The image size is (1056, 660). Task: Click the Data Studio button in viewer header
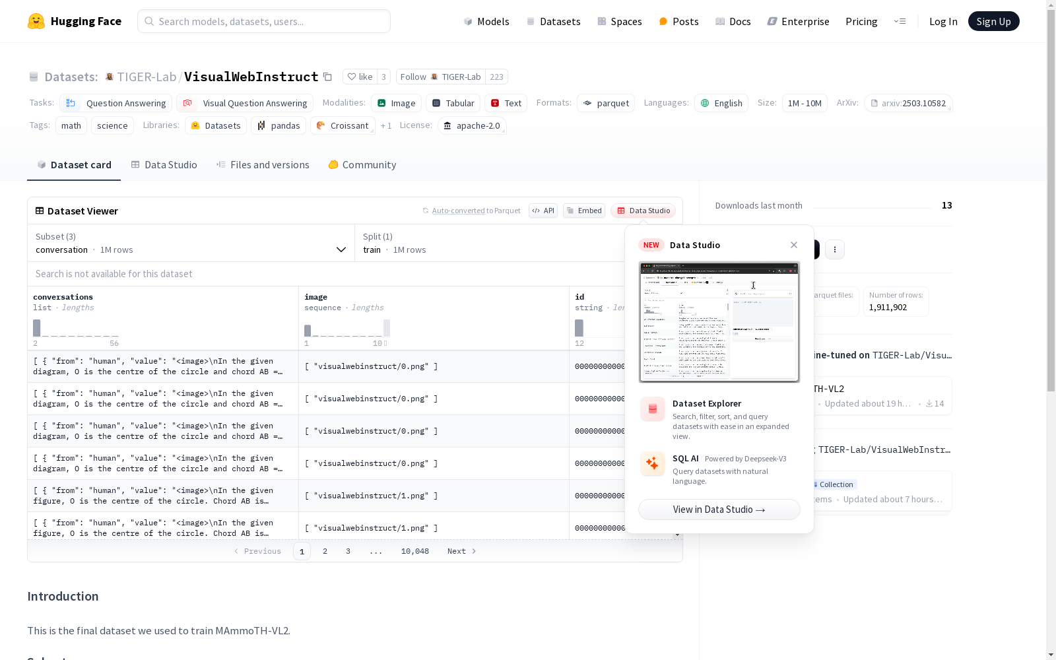point(643,211)
